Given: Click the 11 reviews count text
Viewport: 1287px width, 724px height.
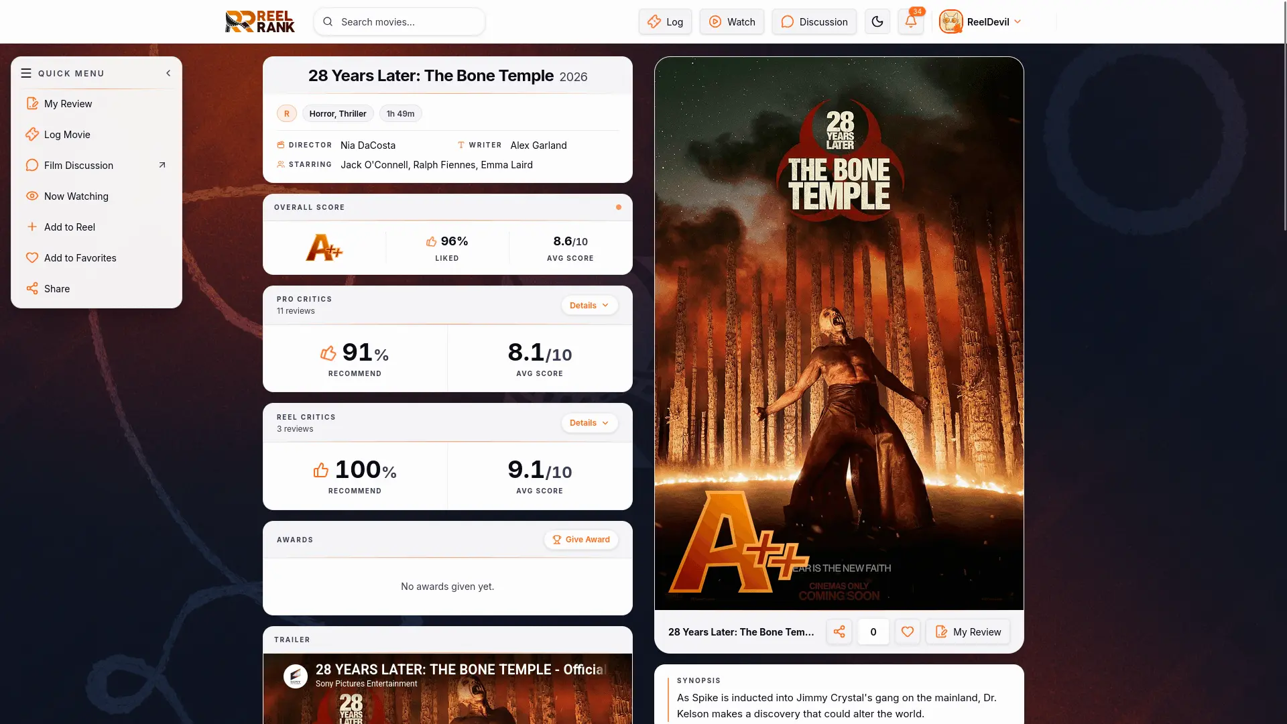Looking at the screenshot, I should click(296, 311).
